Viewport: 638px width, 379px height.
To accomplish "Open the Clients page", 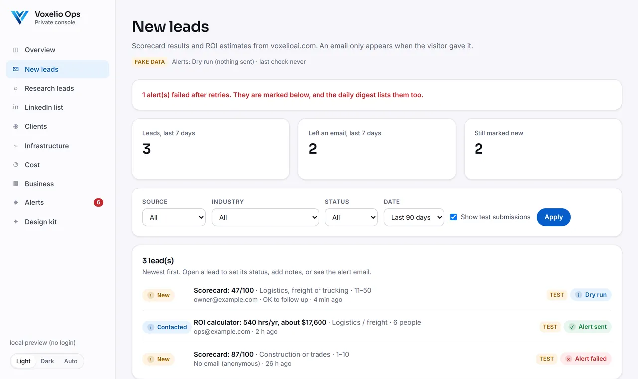I will click(57, 126).
